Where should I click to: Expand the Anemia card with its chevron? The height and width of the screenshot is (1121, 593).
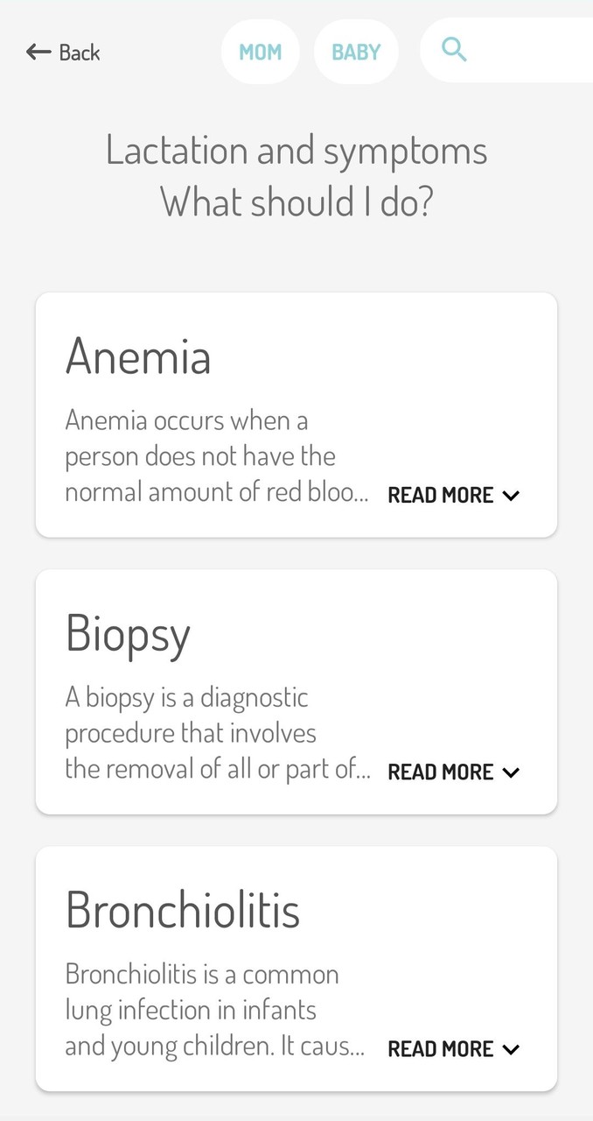point(510,495)
